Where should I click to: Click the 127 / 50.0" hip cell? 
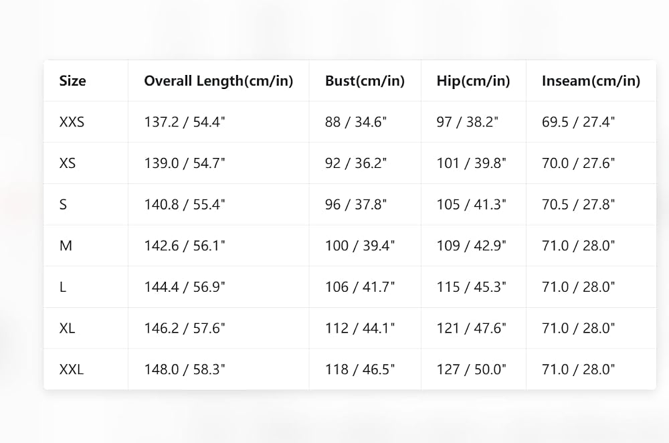pyautogui.click(x=471, y=369)
